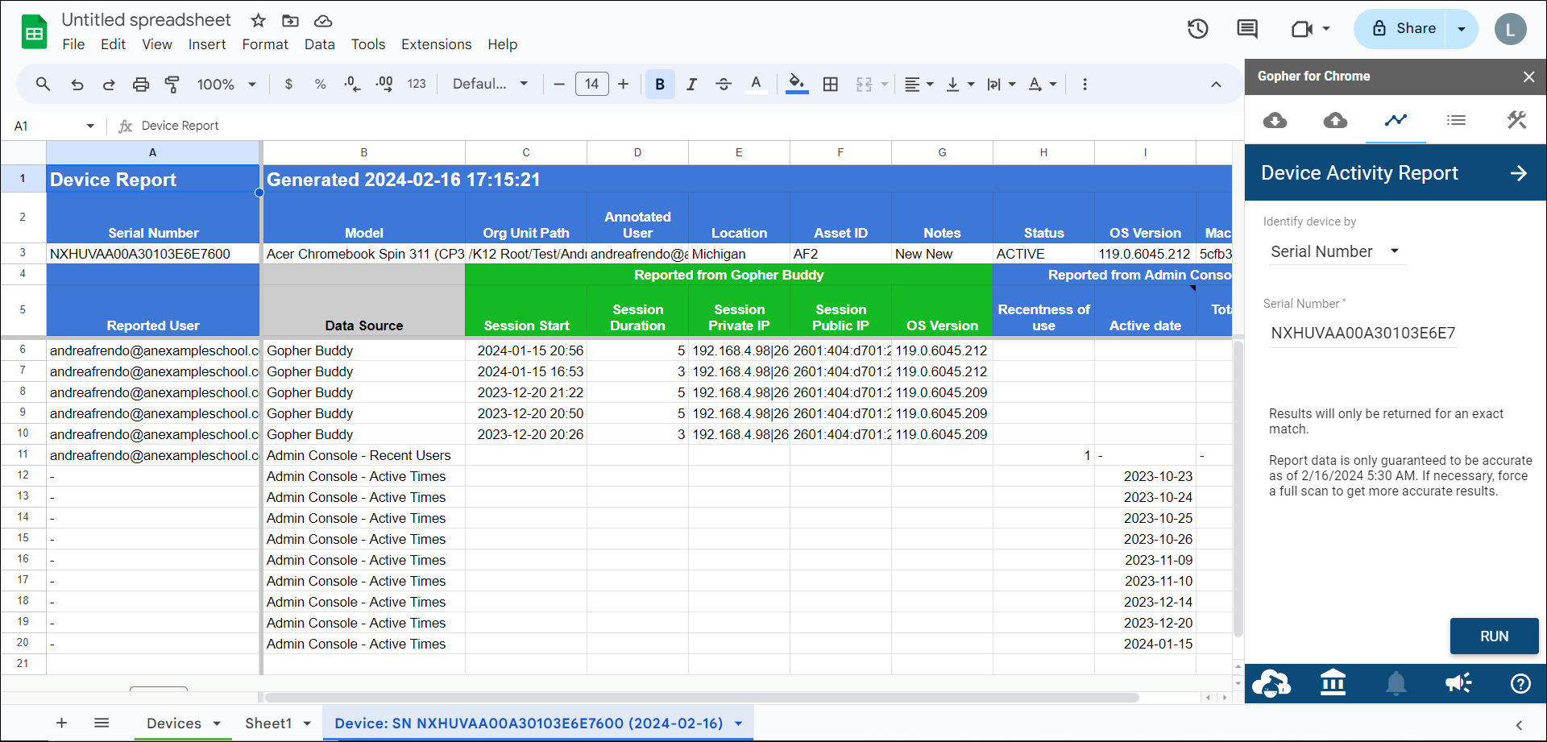Image resolution: width=1547 pixels, height=742 pixels.
Task: Open the font family dropdown
Action: [490, 84]
